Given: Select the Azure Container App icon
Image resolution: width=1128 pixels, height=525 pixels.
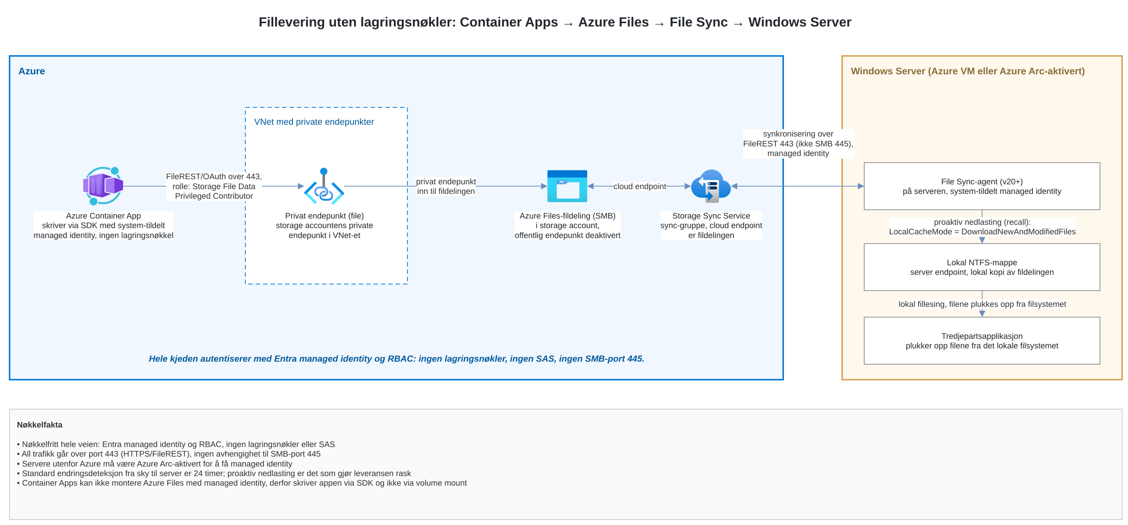Looking at the screenshot, I should (104, 186).
